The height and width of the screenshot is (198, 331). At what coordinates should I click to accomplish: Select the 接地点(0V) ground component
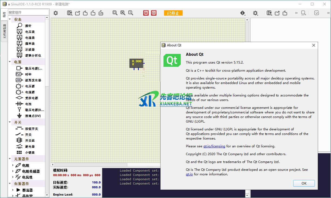click(x=33, y=116)
